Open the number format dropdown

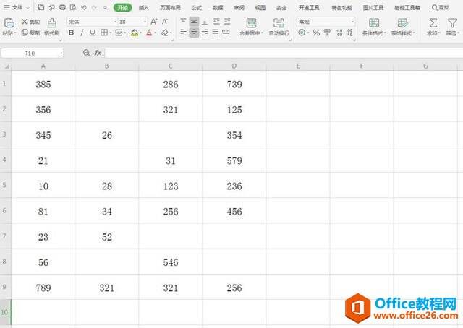(352, 22)
